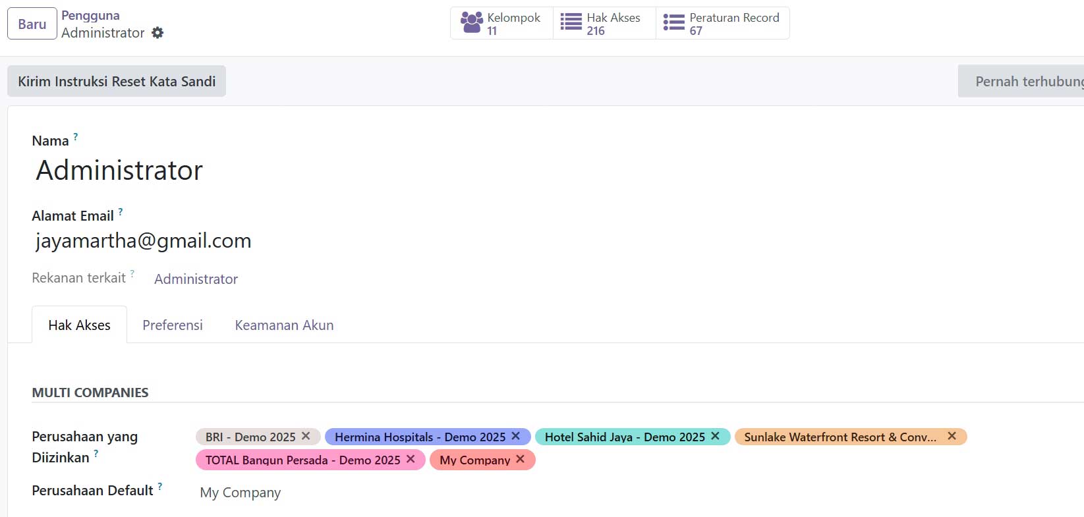Go to Pengguna breadcrumb link

tap(90, 15)
